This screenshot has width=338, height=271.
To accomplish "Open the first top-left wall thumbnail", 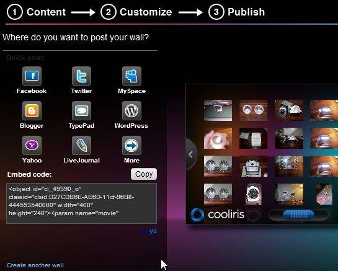I will (x=218, y=110).
